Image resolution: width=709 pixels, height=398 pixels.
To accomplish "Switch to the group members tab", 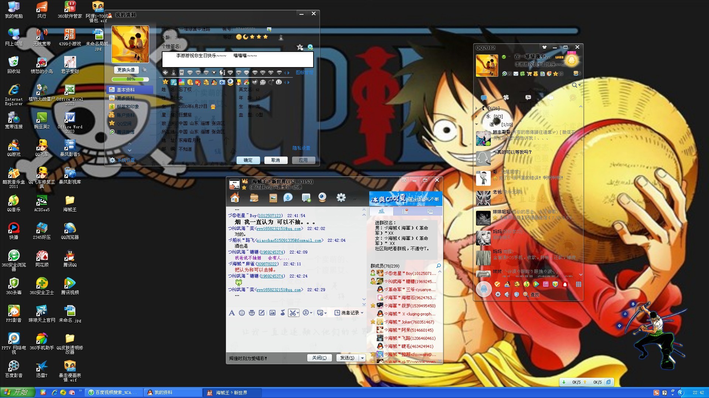I will click(381, 211).
